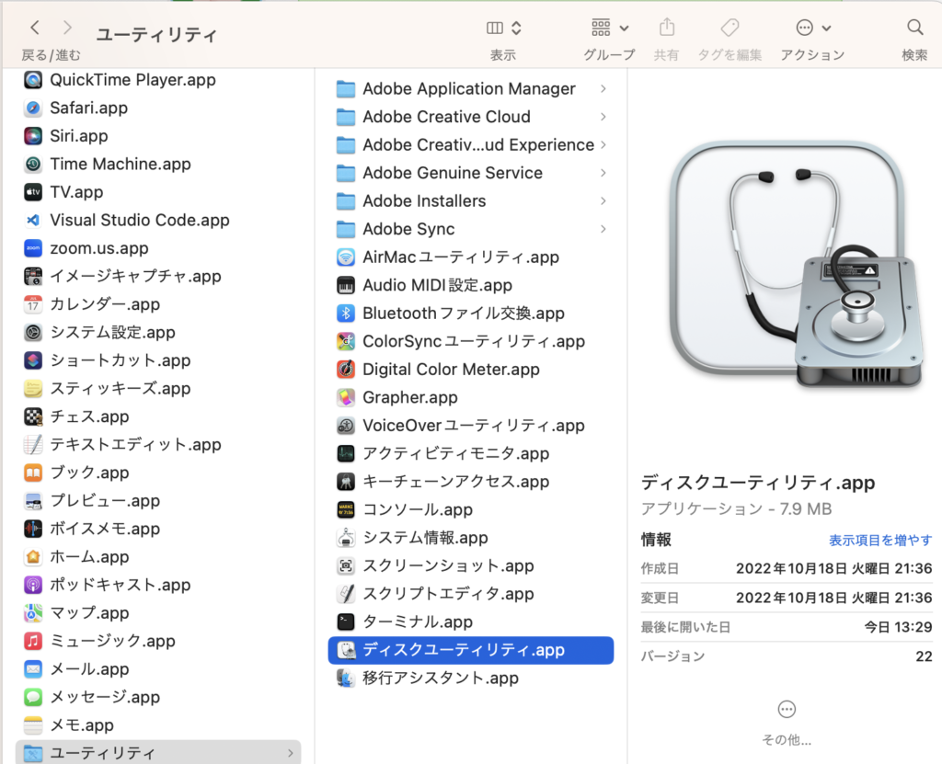
Task: Open the アクション menu dropdown
Action: (813, 28)
